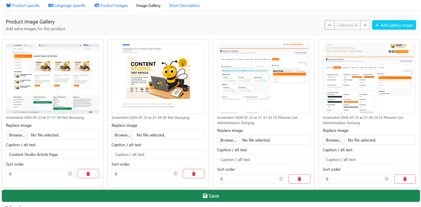The height and width of the screenshot is (207, 421).
Task: Click sort order field of 21-17-59 image
Action: [x=40, y=174]
